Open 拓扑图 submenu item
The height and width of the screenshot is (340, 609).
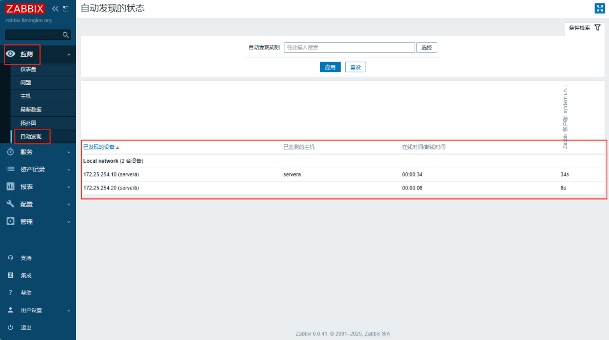28,123
